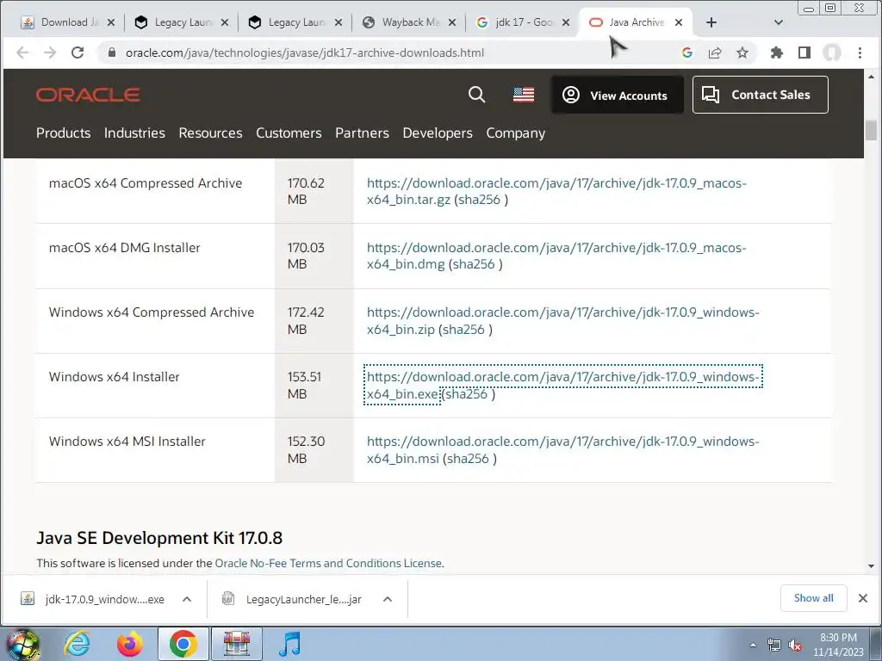Open sha256 for macOS DMG installer
The width and height of the screenshot is (882, 661).
tap(474, 264)
